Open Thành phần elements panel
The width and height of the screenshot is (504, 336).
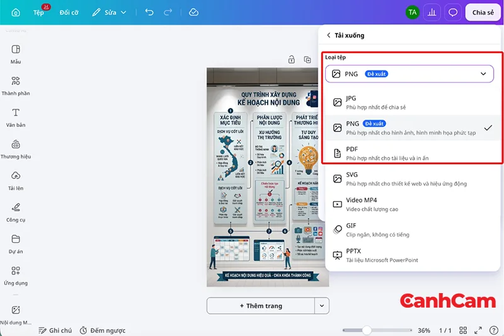[x=15, y=86]
